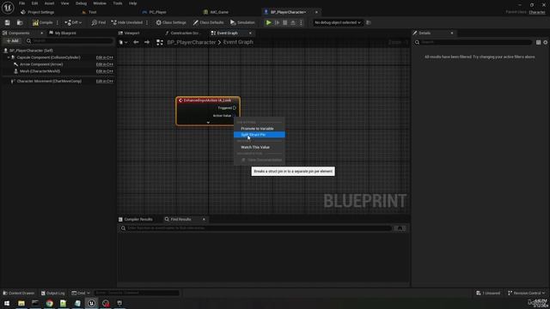Focus the Components search field
Image resolution: width=550 pixels, height=309 pixels.
coord(70,41)
